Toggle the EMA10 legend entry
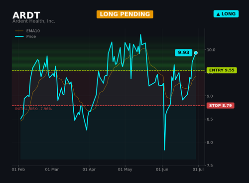This screenshot has height=183, width=249. click(x=27, y=31)
